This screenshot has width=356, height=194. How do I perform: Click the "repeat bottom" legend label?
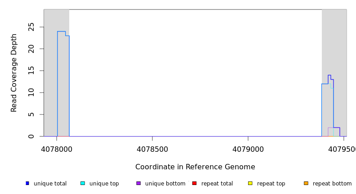click(x=332, y=184)
